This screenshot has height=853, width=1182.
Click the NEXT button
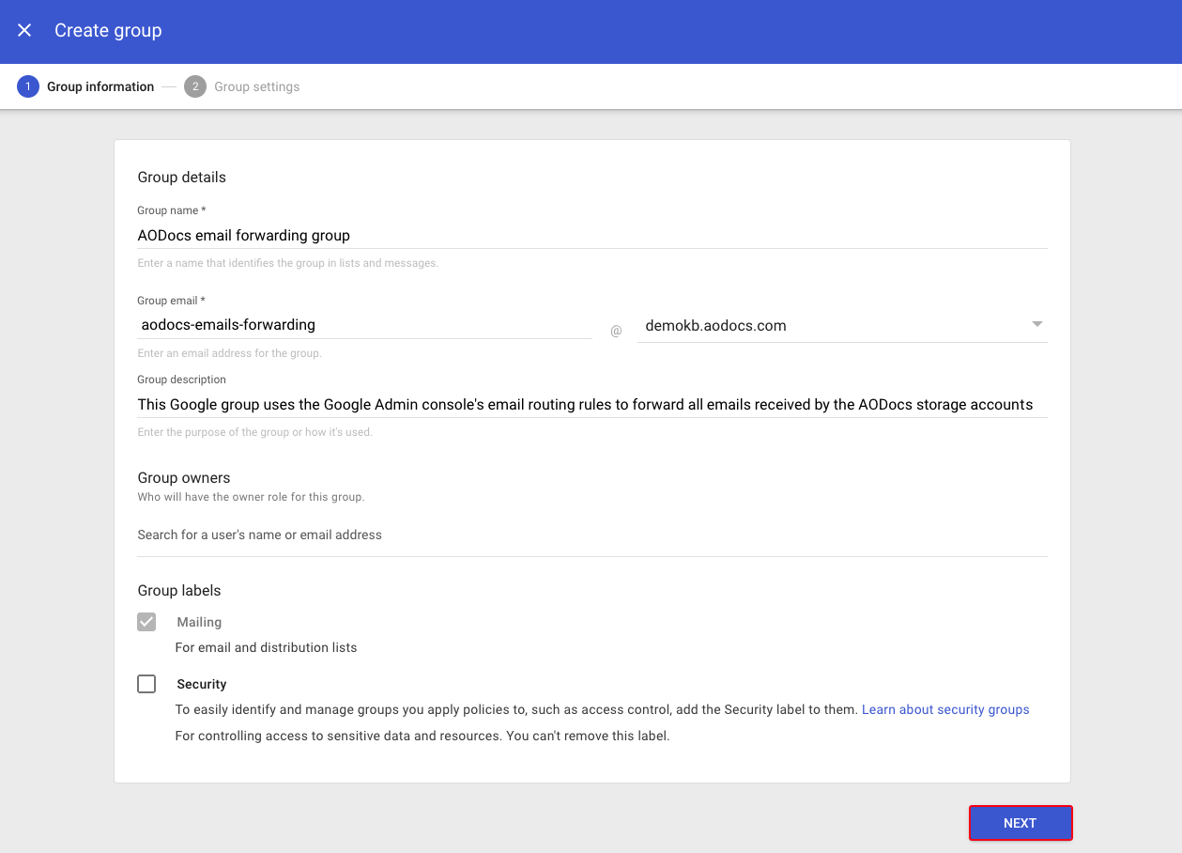1021,823
